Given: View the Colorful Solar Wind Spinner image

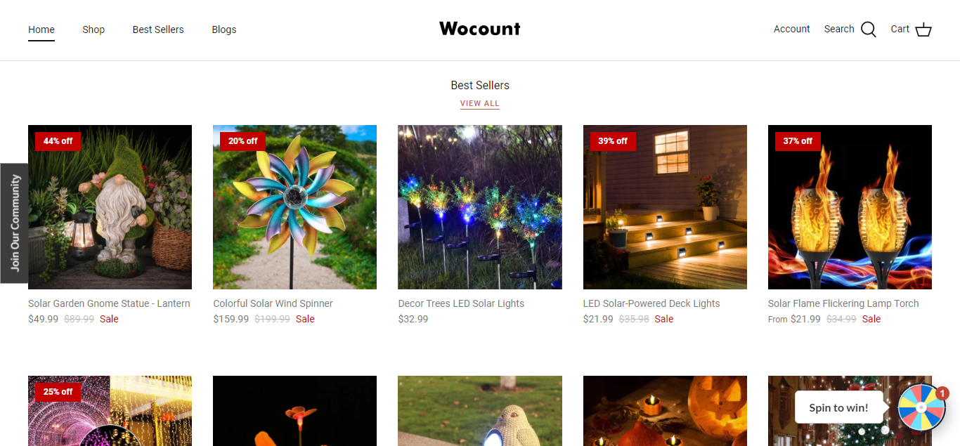Looking at the screenshot, I should [294, 207].
